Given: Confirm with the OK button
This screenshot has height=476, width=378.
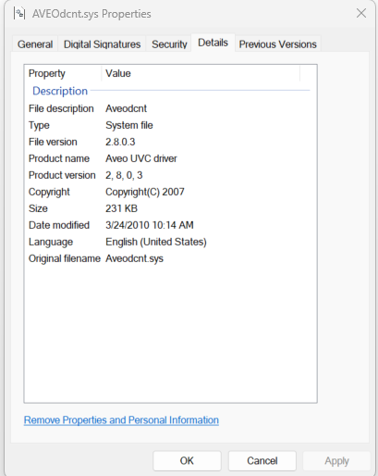Looking at the screenshot, I should [187, 461].
